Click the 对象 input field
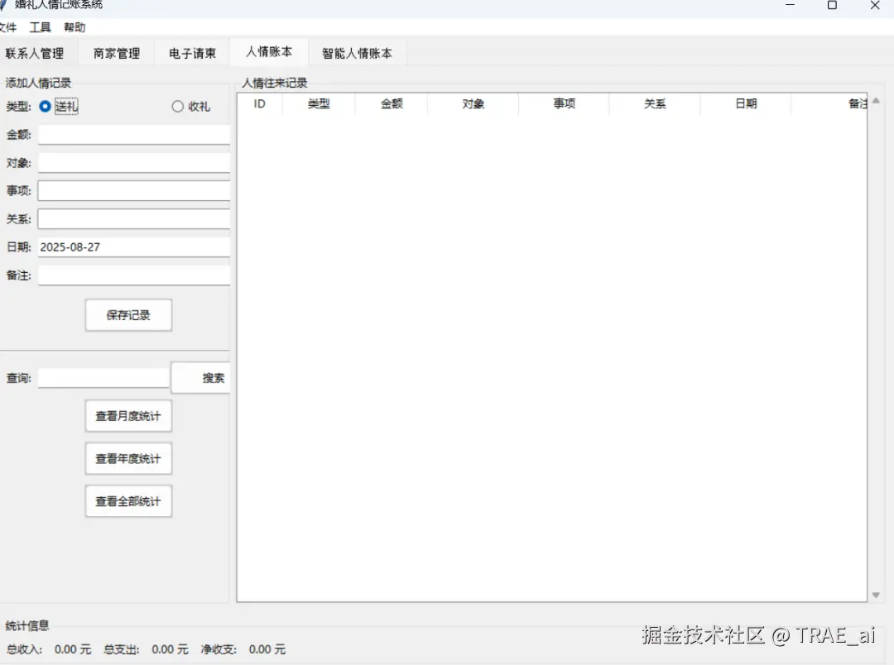 (x=134, y=163)
